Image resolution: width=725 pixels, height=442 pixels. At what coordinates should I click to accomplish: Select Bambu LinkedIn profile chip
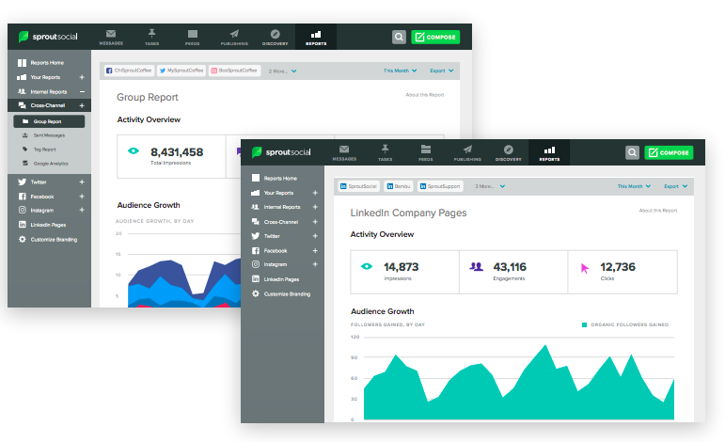pyautogui.click(x=398, y=186)
